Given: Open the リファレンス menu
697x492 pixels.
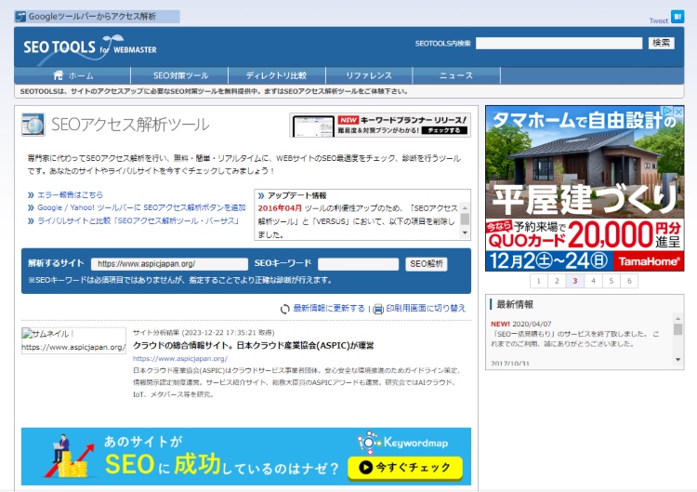Looking at the screenshot, I should click(x=369, y=75).
